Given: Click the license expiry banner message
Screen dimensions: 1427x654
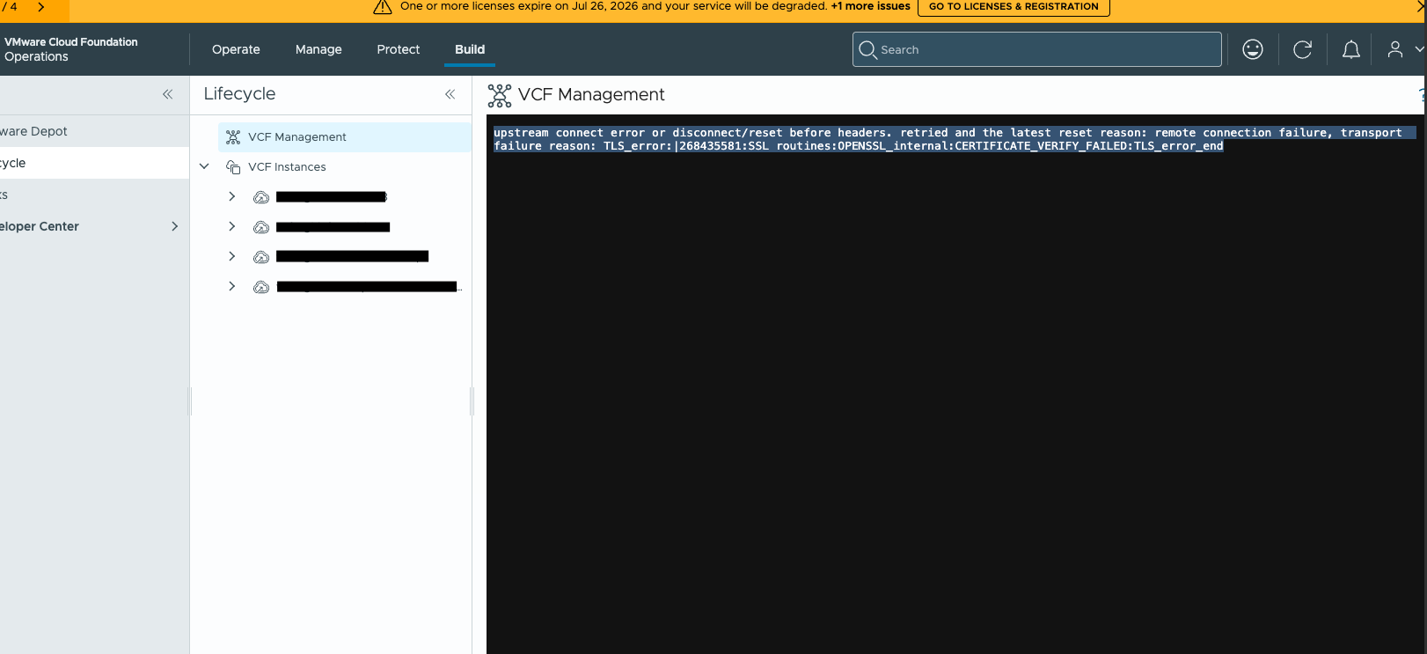Looking at the screenshot, I should coord(614,6).
